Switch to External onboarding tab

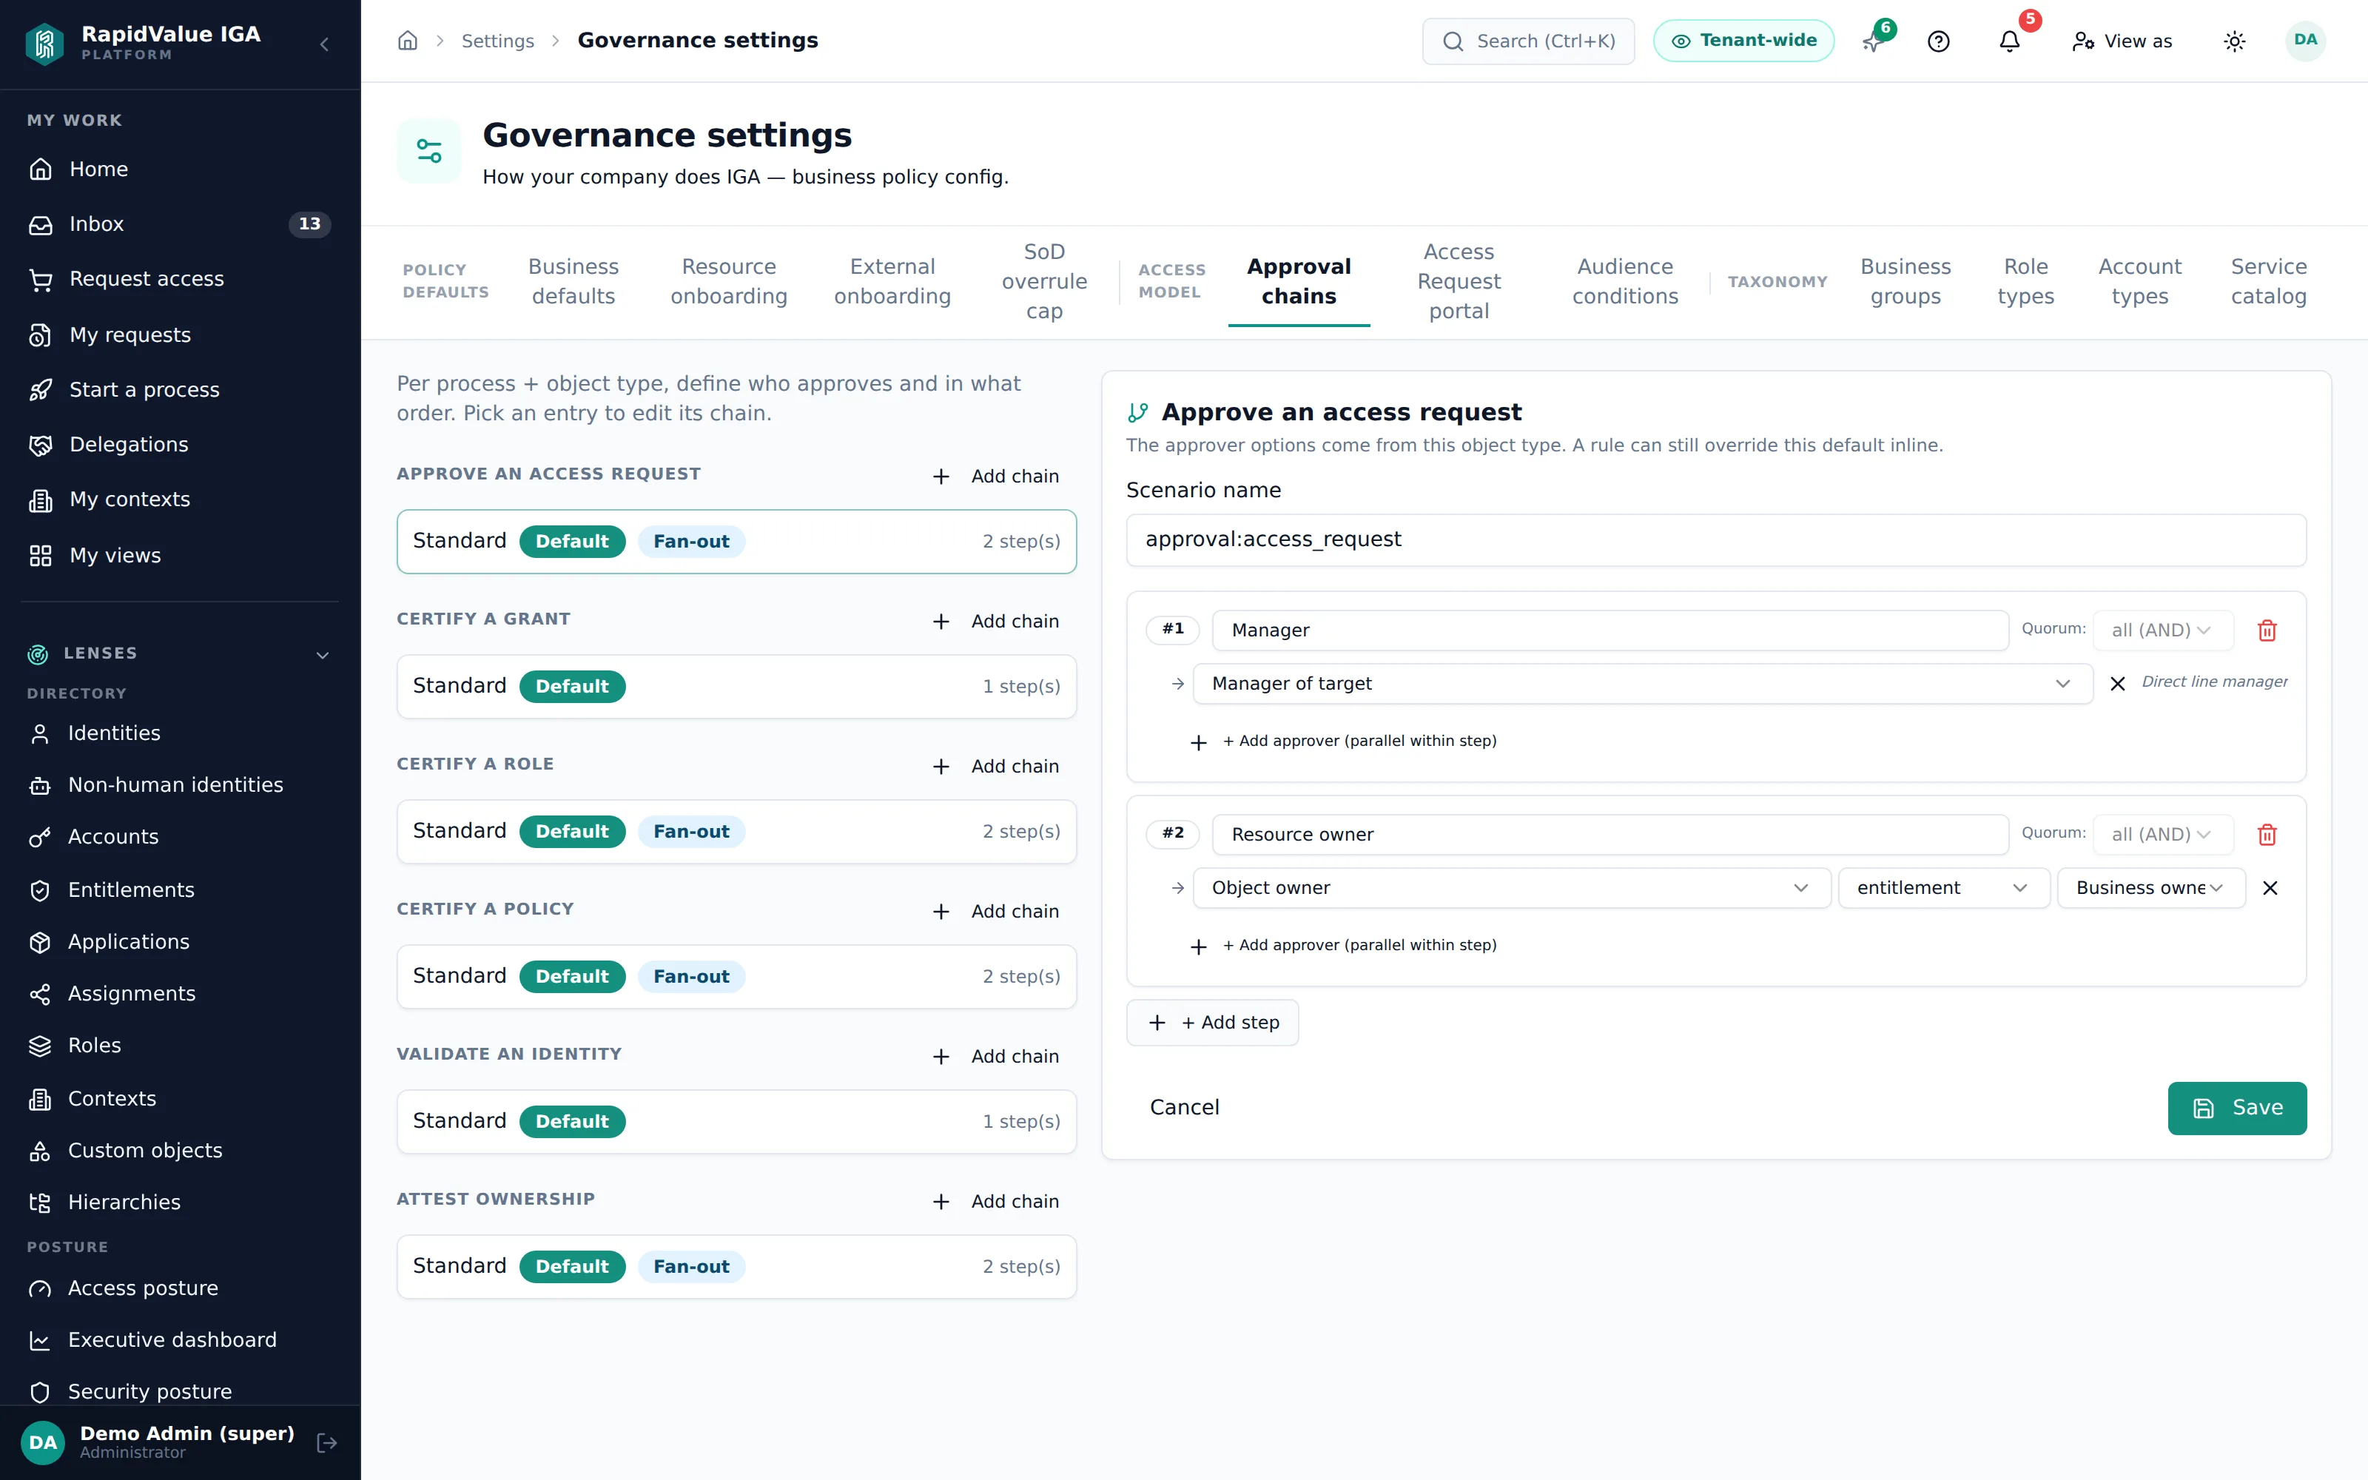click(x=892, y=282)
